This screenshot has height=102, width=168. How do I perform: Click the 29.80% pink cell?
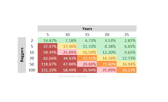(x=87, y=64)
